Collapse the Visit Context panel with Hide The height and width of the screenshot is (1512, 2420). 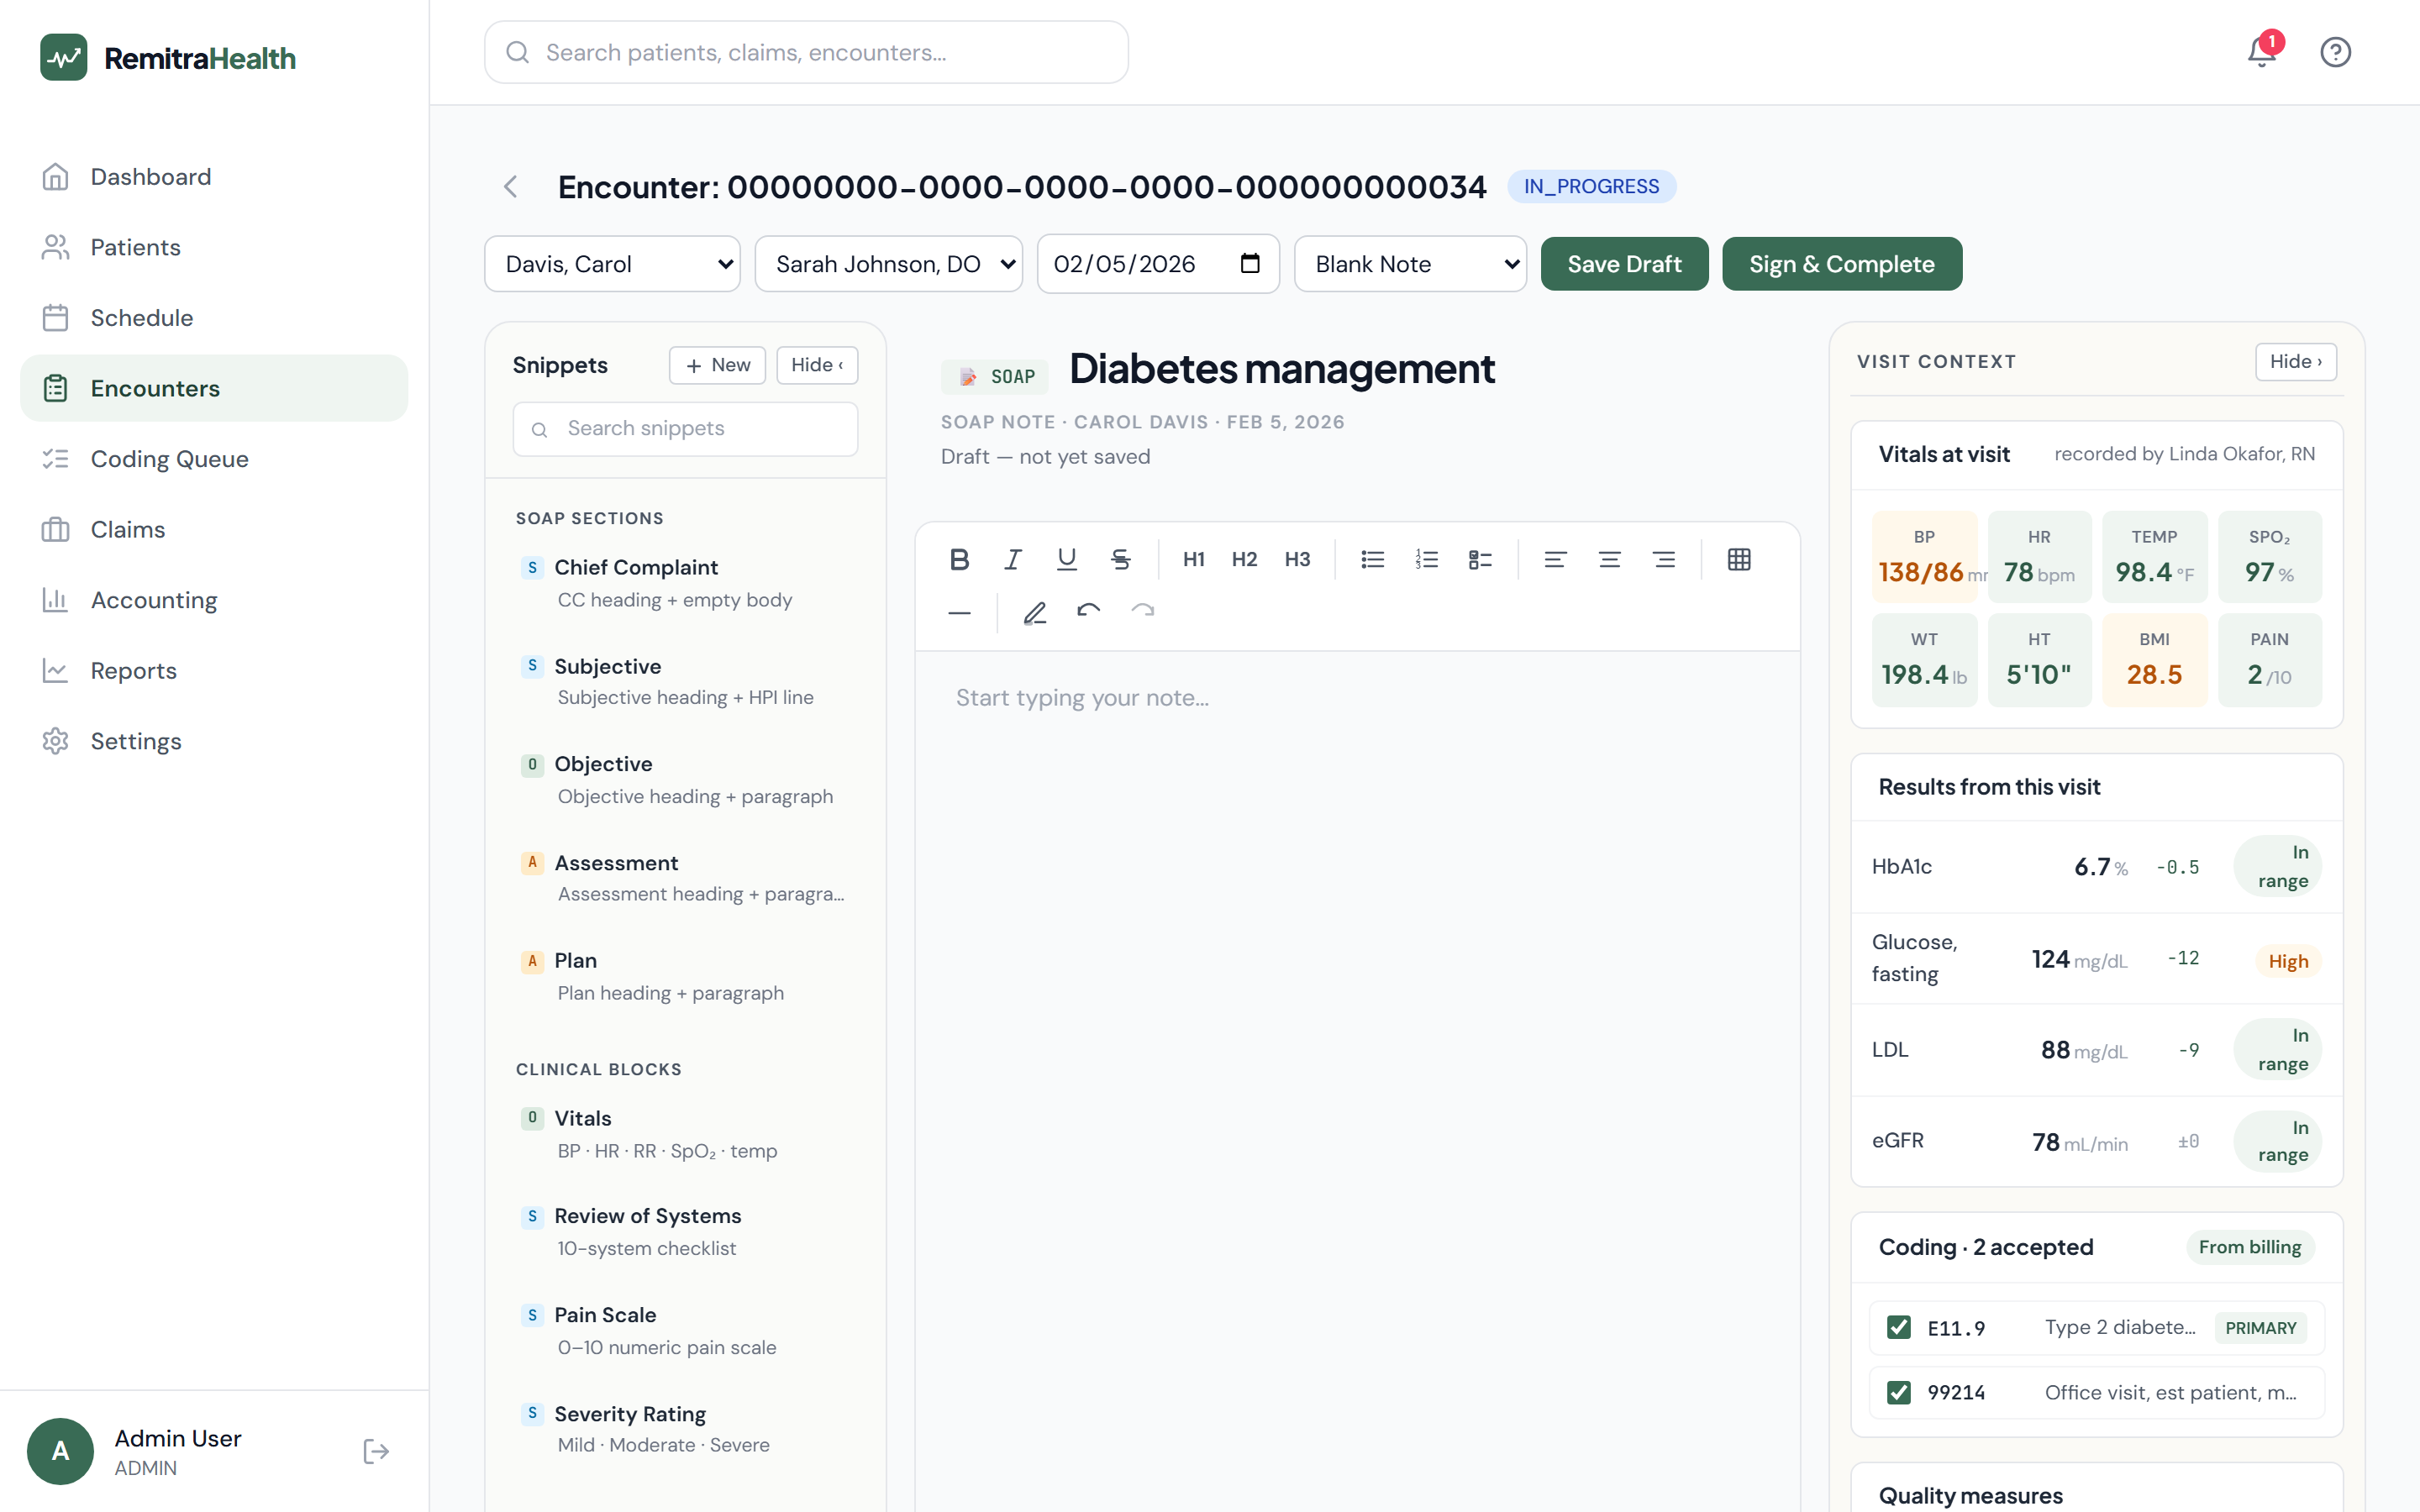[2296, 362]
